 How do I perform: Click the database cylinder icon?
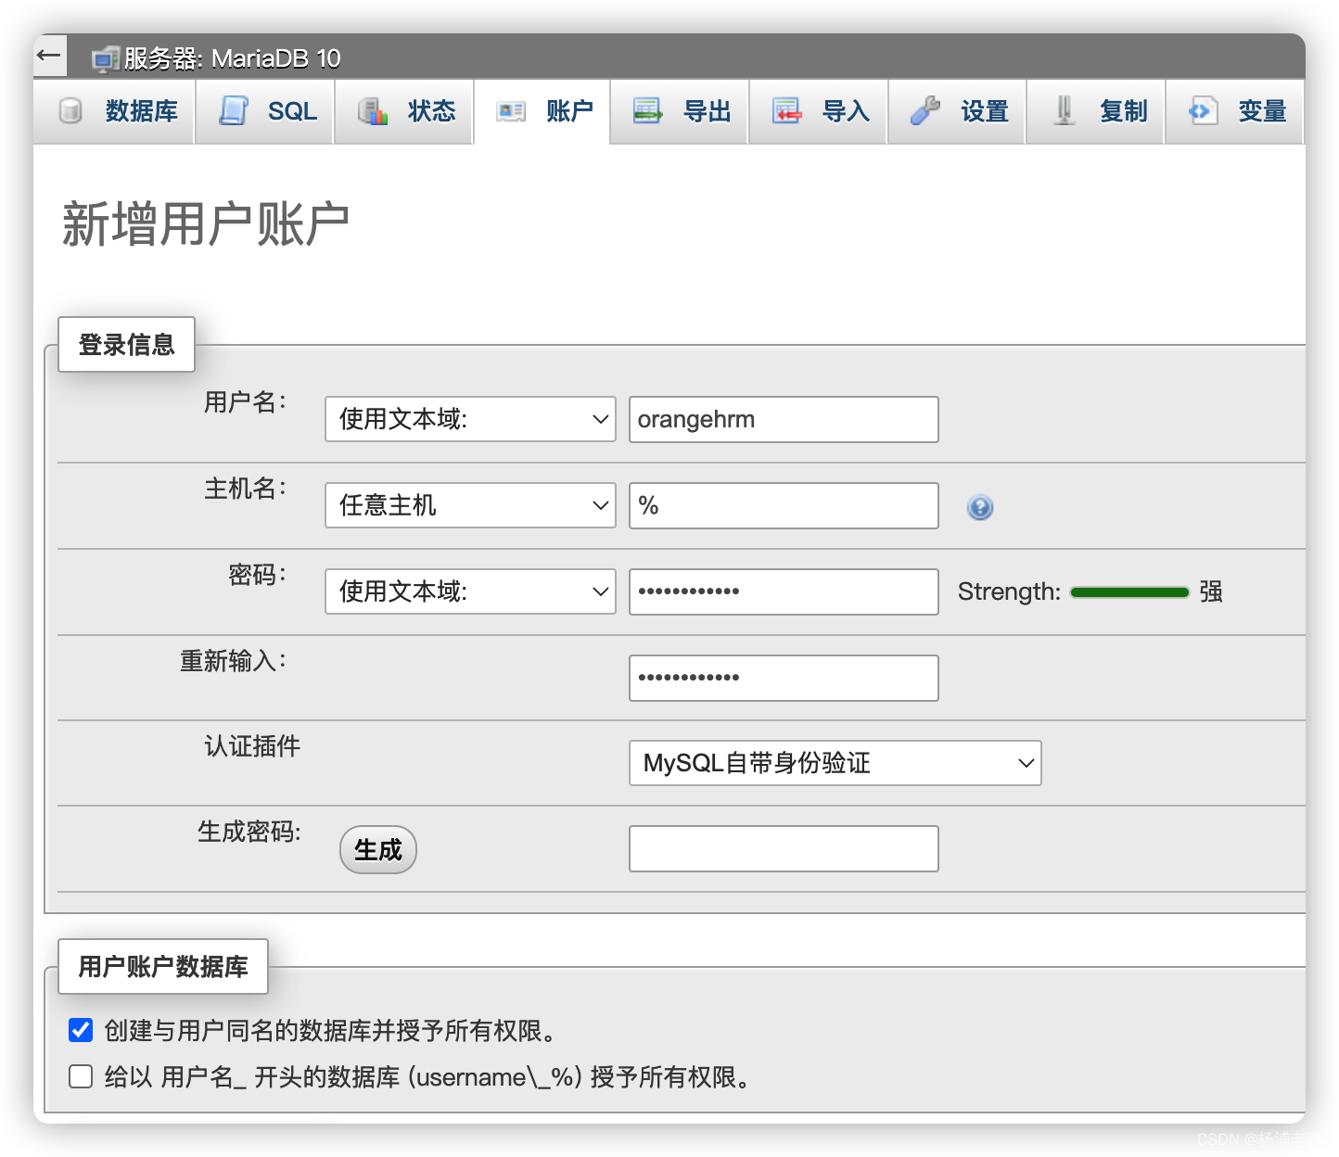(70, 111)
